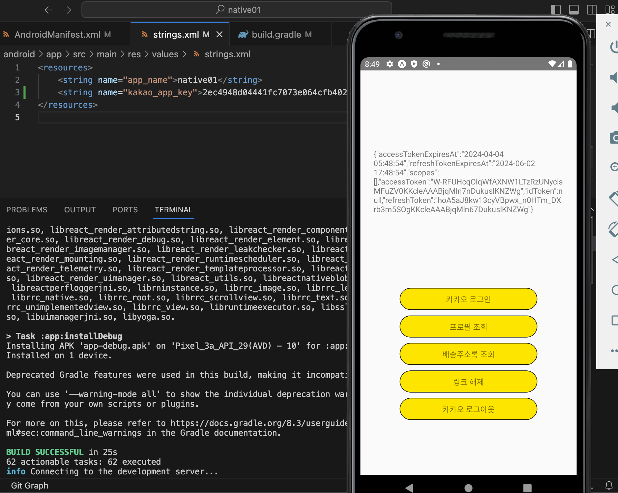Close the strings.xml tab

click(x=220, y=34)
